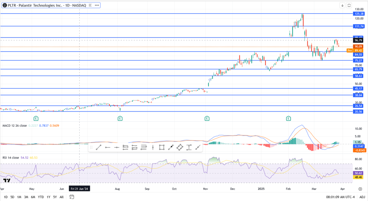Click the down-arrow menu at top right
Image resolution: width=368 pixels, height=201 pixels.
pyautogui.click(x=342, y=5)
